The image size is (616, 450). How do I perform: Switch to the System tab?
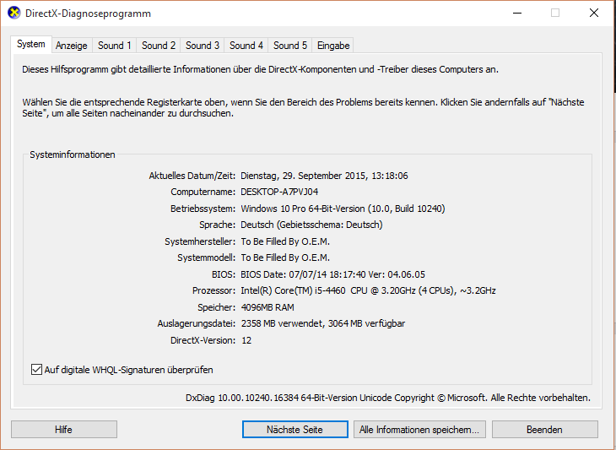[x=31, y=45]
